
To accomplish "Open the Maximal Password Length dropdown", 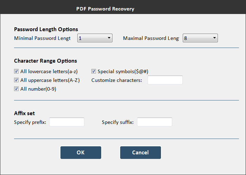I will click(200, 38).
